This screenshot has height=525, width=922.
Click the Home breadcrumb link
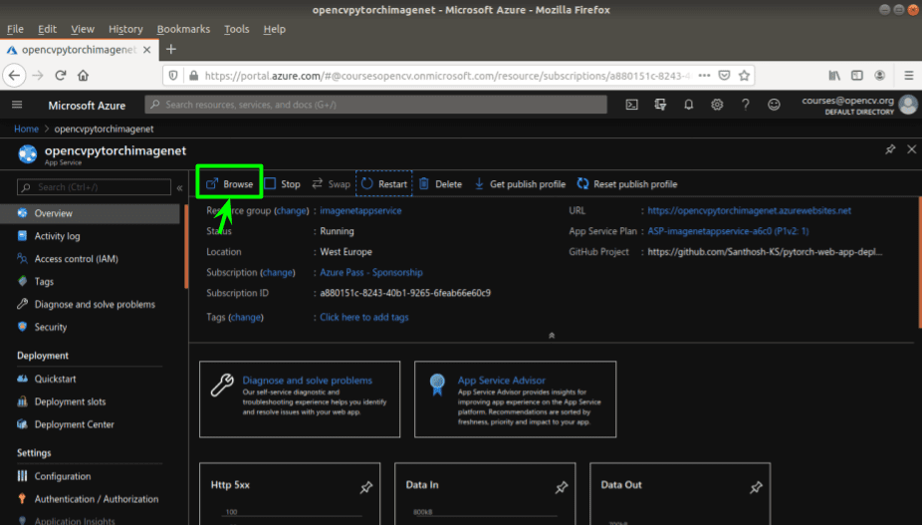(27, 129)
